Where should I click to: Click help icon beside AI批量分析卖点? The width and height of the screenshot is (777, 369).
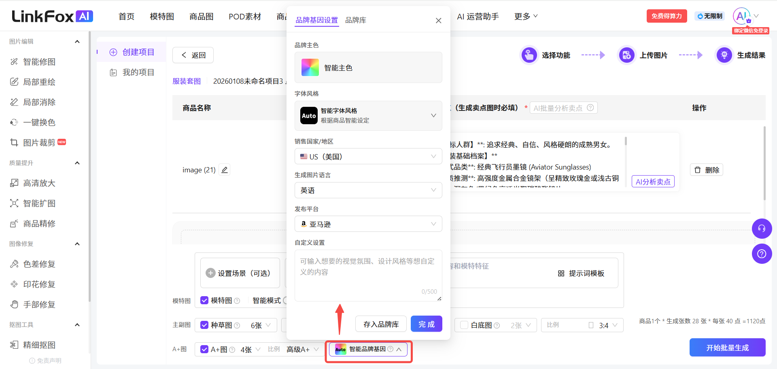(590, 108)
